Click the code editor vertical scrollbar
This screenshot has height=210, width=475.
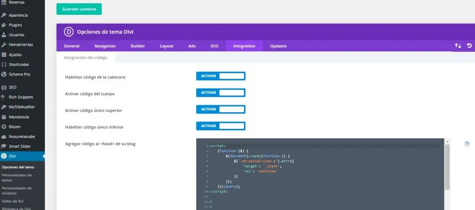[447, 167]
